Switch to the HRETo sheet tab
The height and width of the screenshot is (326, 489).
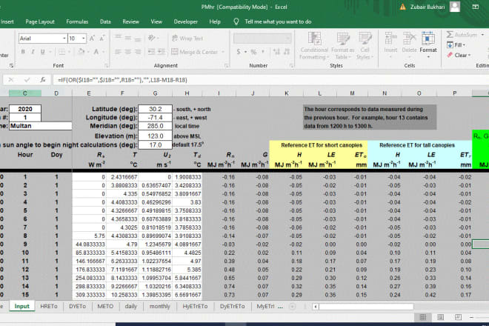(x=49, y=306)
